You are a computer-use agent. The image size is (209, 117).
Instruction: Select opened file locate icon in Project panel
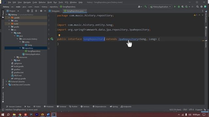click(28, 11)
